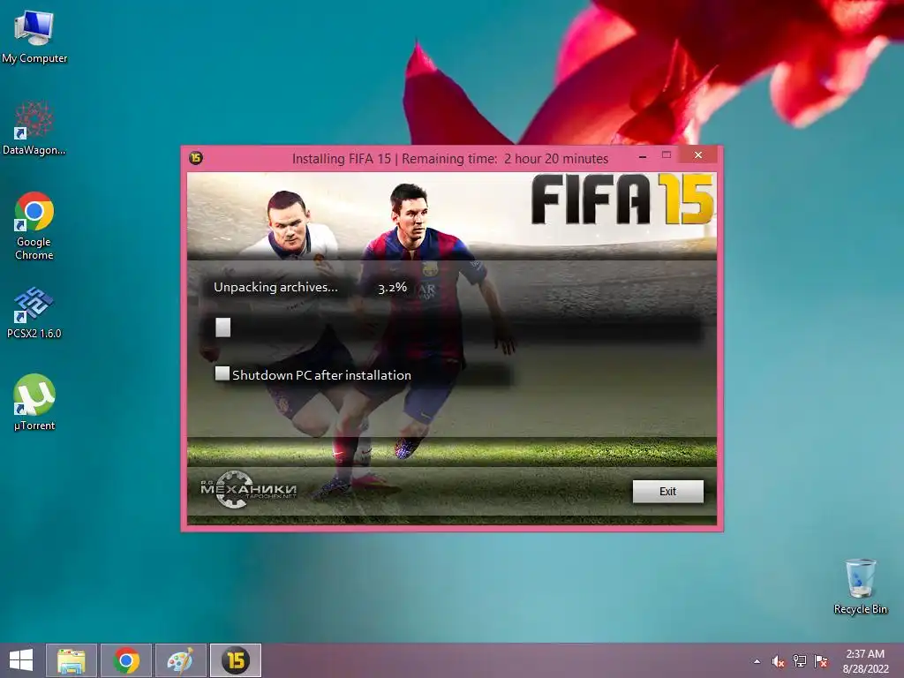Click the 8/28/2022 date in the tray
Screen dimensions: 904x678
(865, 669)
